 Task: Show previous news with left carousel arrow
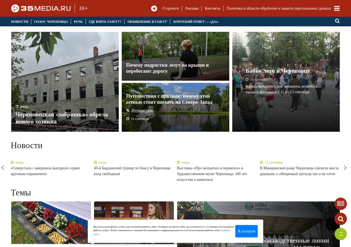[3, 168]
